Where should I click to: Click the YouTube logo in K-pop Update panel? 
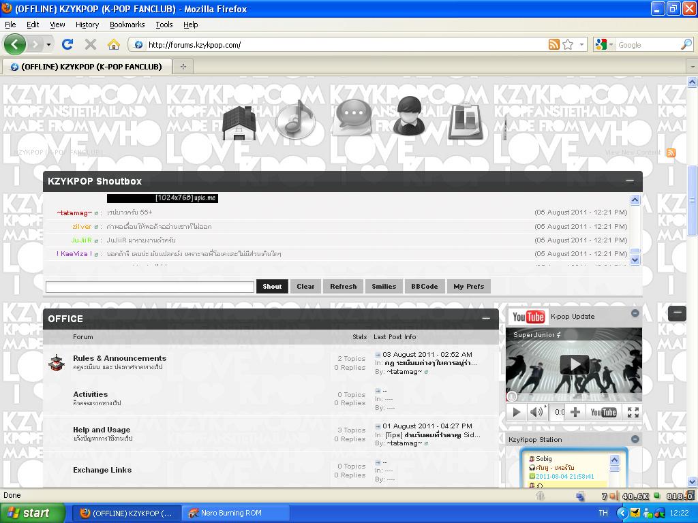(x=528, y=317)
